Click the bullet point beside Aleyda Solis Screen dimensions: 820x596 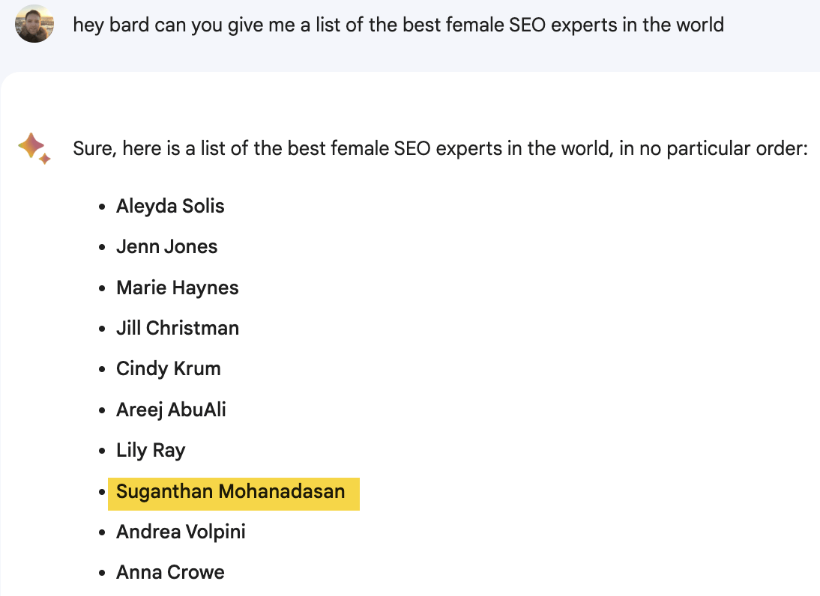[101, 205]
